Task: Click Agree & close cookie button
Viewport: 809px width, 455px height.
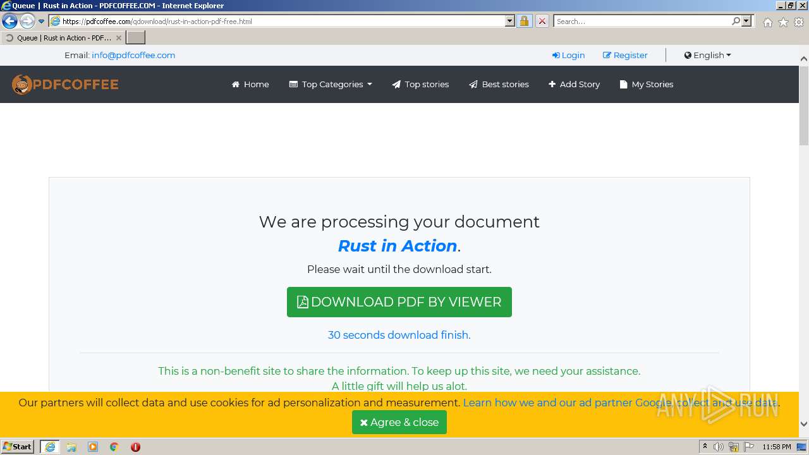Action: point(399,422)
